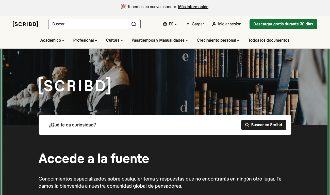Expand Crecimiento personal menu
The height and width of the screenshot is (195, 330).
[x=218, y=40]
